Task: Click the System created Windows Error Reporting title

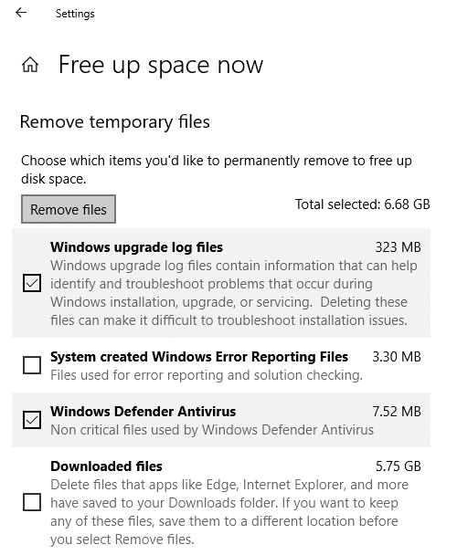Action: pyautogui.click(x=199, y=356)
